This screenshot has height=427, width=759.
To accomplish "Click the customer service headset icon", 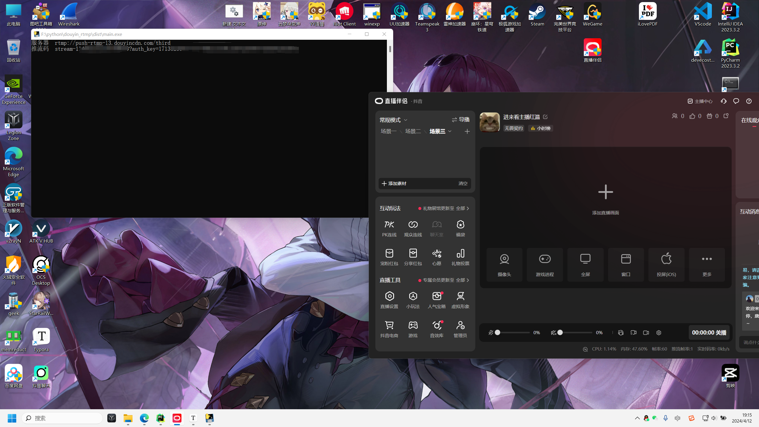I will pos(723,101).
